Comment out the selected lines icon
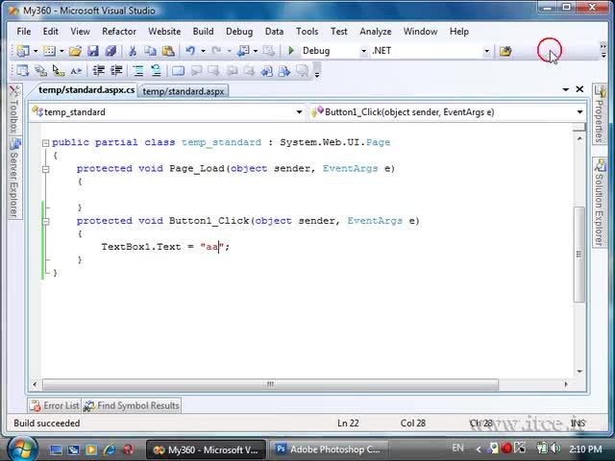The height and width of the screenshot is (461, 615). click(x=138, y=71)
